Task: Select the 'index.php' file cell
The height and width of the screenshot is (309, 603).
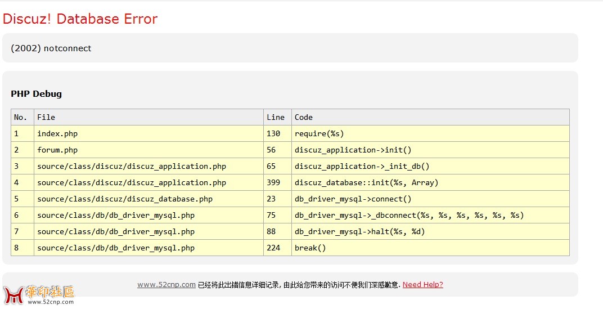Action: [x=148, y=133]
